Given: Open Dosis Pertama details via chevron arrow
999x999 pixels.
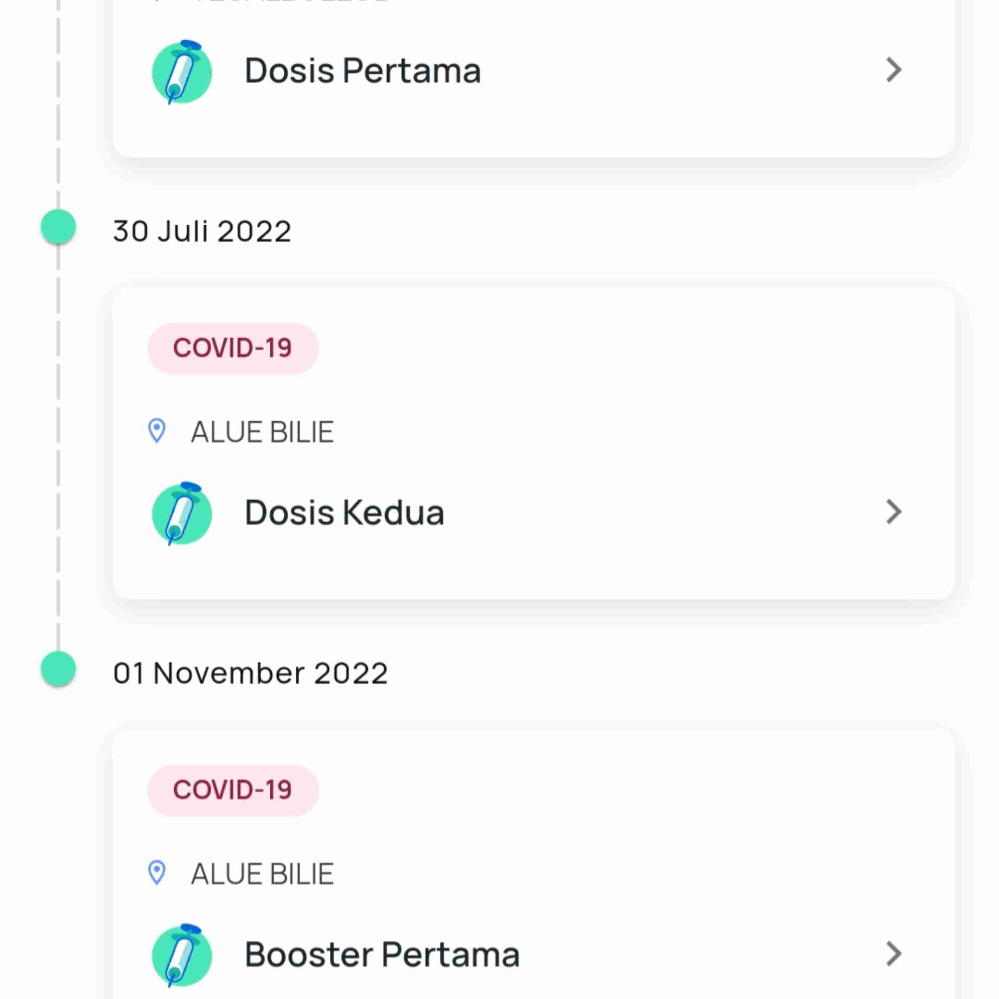Looking at the screenshot, I should (894, 70).
